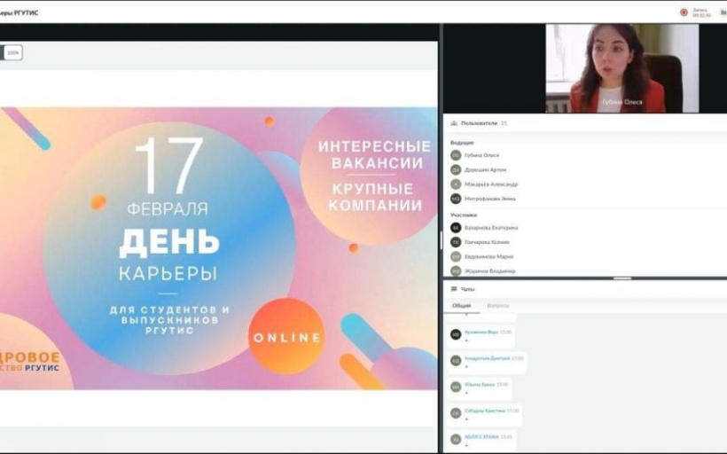Screen dimensions: 727x454
Task: Click Макарьев Александр's avatar
Action: pyautogui.click(x=456, y=184)
